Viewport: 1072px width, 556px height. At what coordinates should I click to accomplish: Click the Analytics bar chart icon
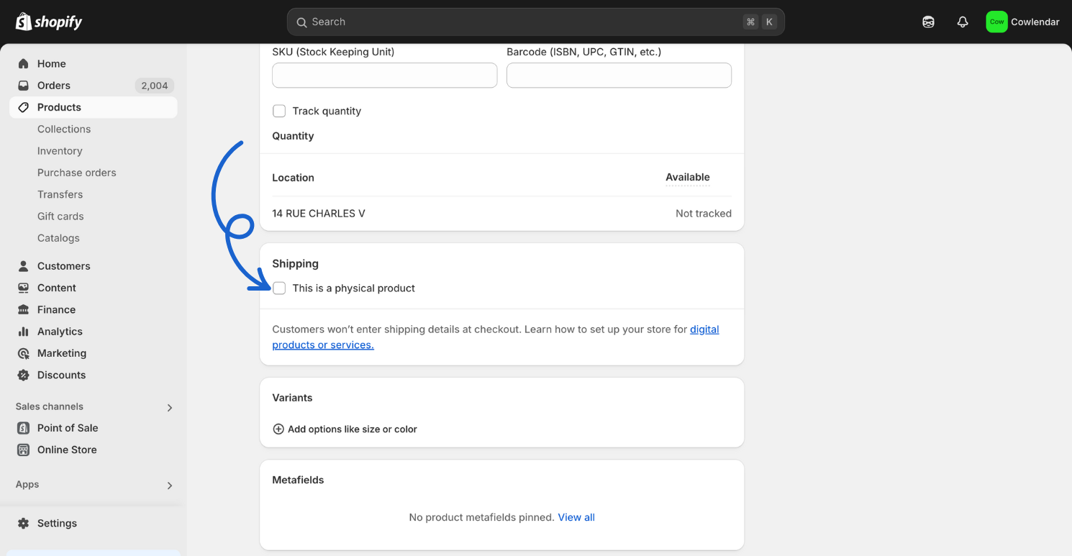24,332
